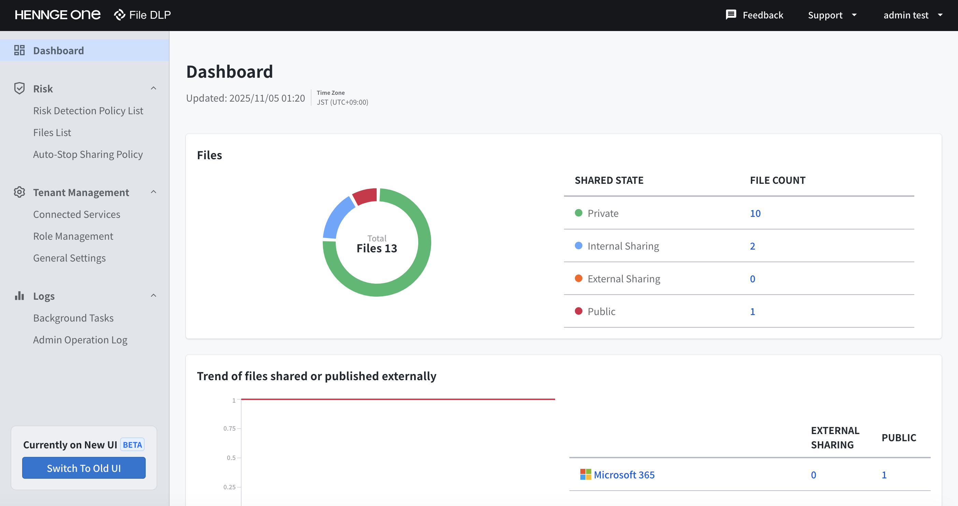
Task: Collapse the Tenant Management section chevron
Action: point(153,192)
